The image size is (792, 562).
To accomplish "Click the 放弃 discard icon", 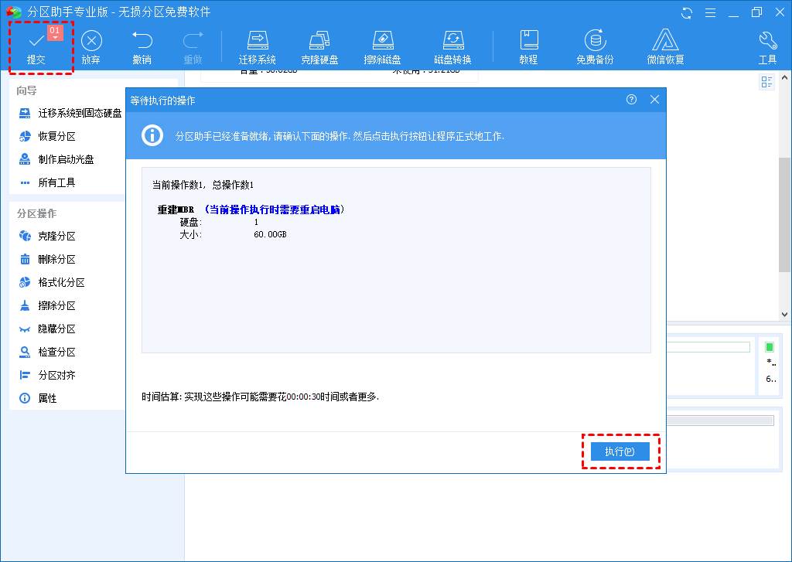I will [x=91, y=45].
